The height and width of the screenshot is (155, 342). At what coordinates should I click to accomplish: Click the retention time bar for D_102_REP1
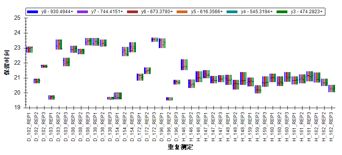[29, 49]
